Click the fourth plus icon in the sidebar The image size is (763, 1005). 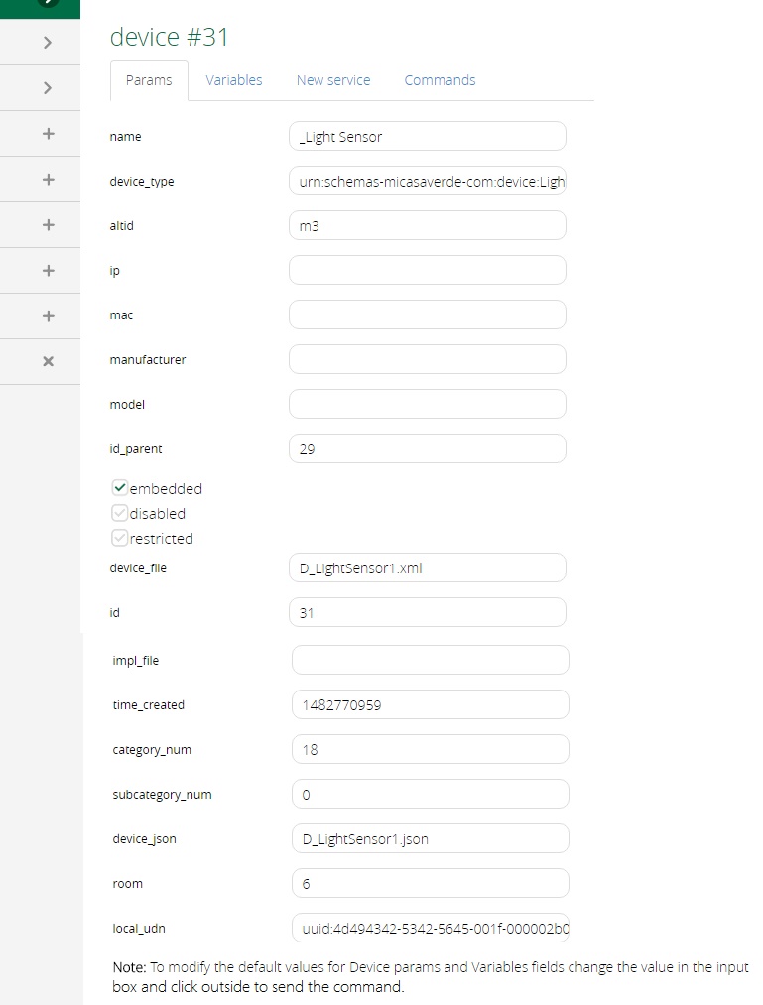pyautogui.click(x=47, y=271)
